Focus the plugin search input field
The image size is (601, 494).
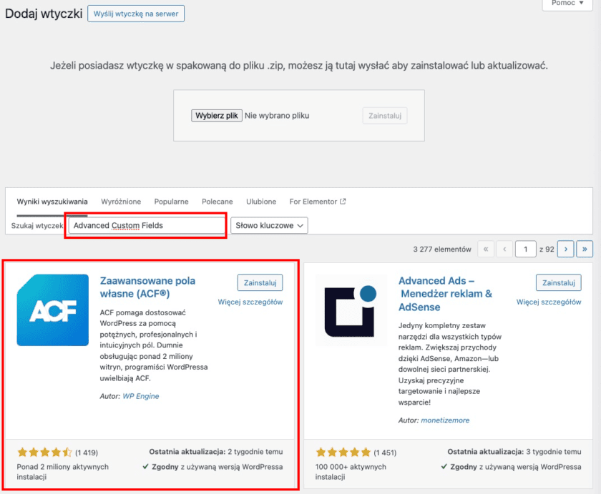coord(147,225)
